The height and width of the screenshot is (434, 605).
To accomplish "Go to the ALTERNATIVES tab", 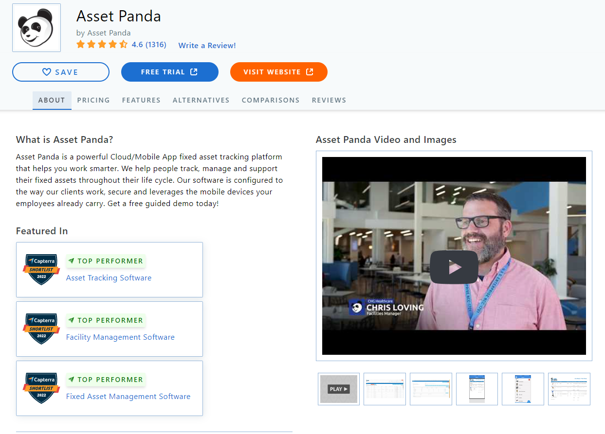I will (x=201, y=100).
